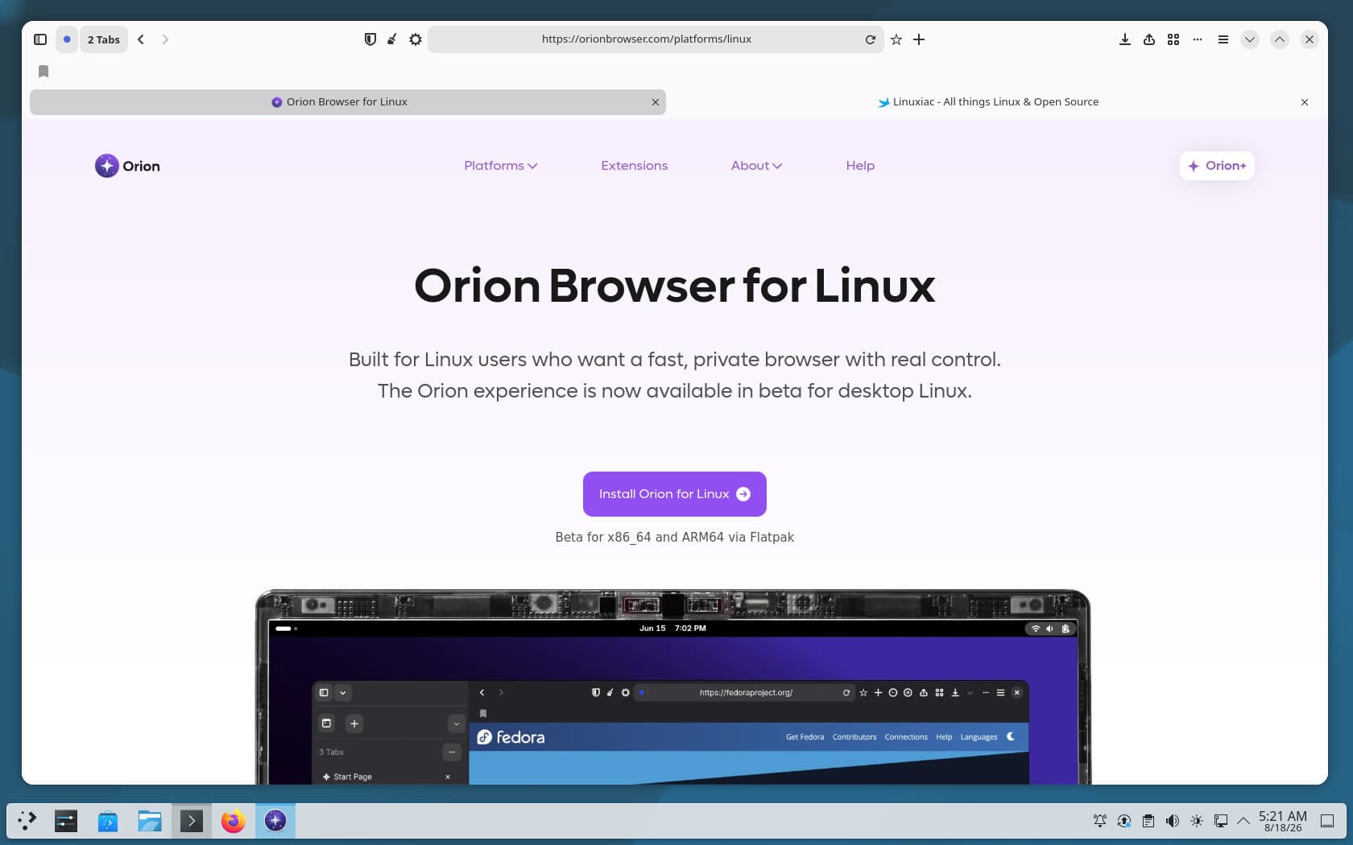The image size is (1353, 845).
Task: Click the tab indicator dot button
Action: point(67,39)
